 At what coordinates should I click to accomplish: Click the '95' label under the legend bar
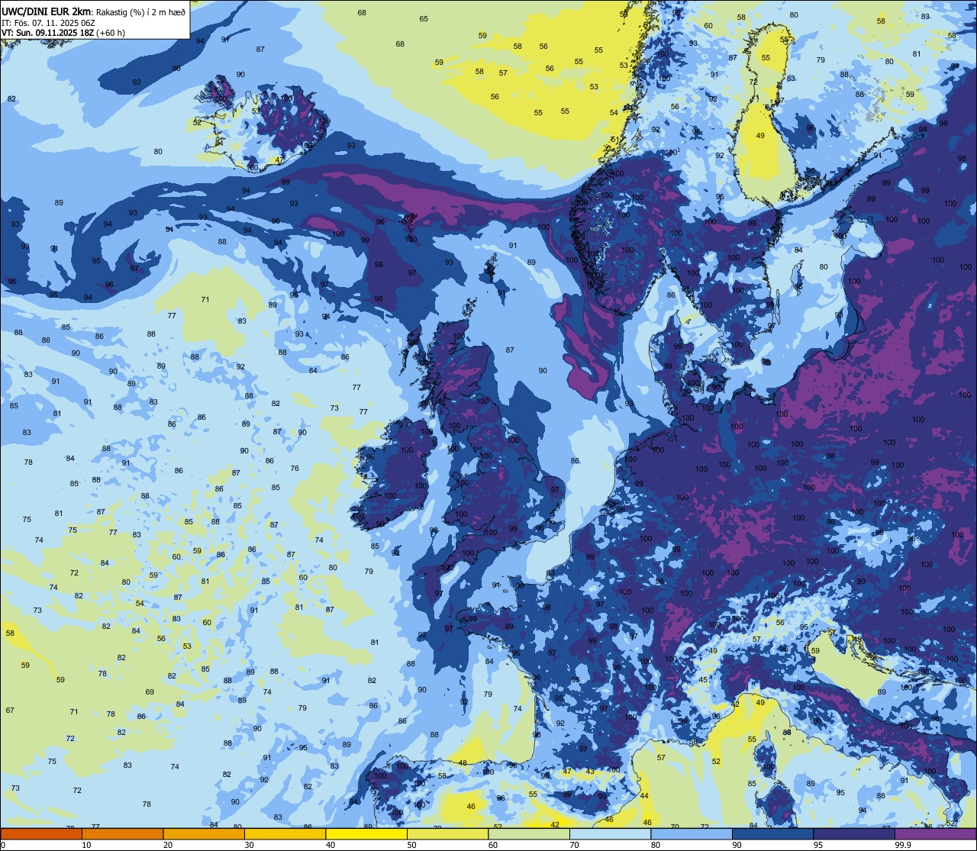(x=818, y=845)
